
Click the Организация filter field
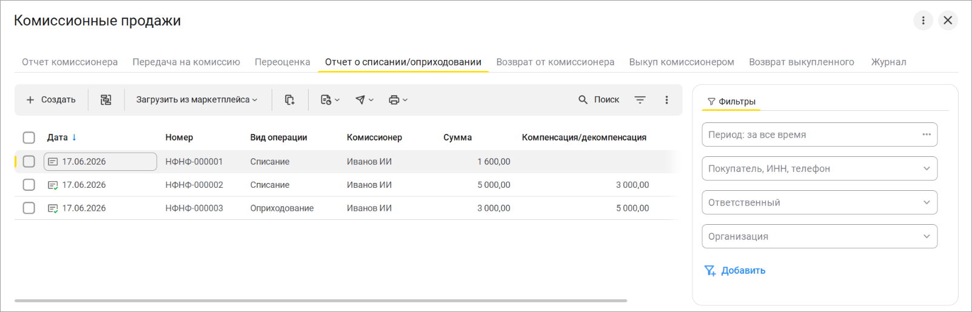coord(819,236)
